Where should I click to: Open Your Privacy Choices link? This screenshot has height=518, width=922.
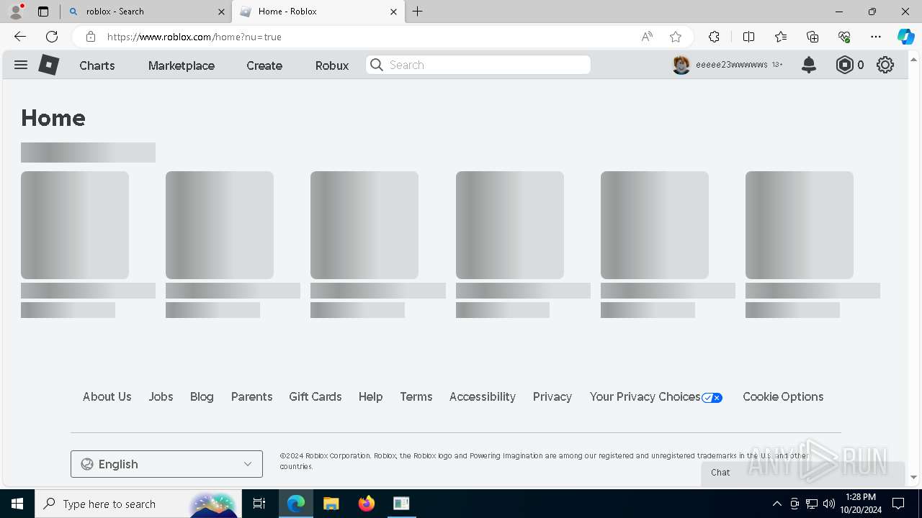click(656, 396)
